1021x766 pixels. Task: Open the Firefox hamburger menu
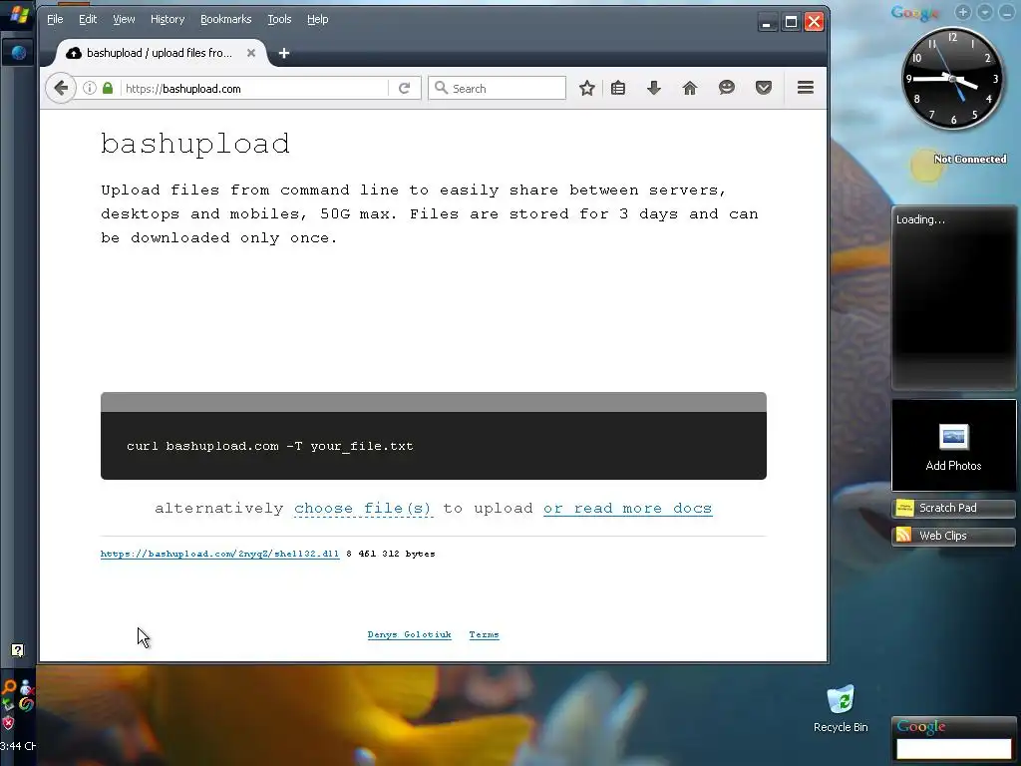pyautogui.click(x=806, y=88)
